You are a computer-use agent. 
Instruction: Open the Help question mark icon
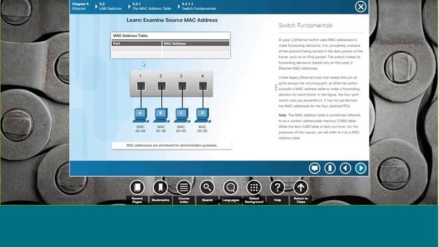pos(277,187)
